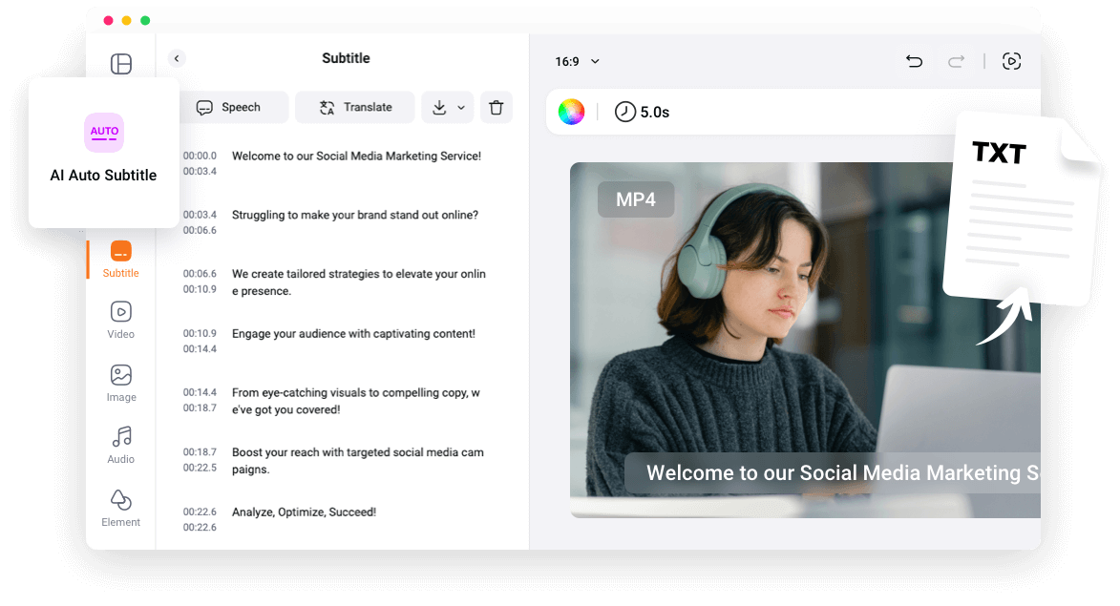Collapse the Subtitle panel with back chevron

[177, 58]
